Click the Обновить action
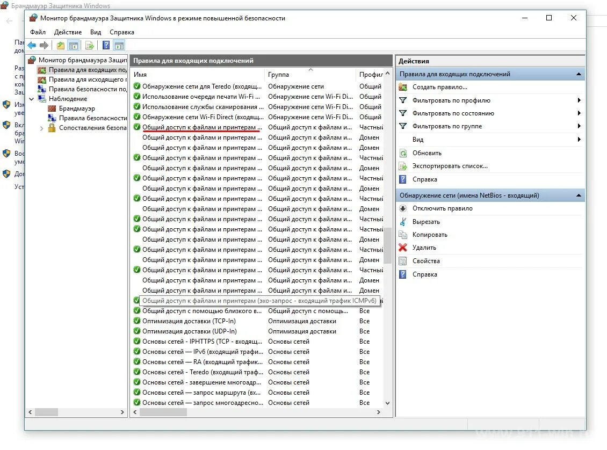 tap(427, 153)
